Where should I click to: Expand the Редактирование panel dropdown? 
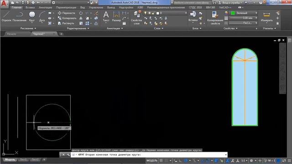click(78, 28)
